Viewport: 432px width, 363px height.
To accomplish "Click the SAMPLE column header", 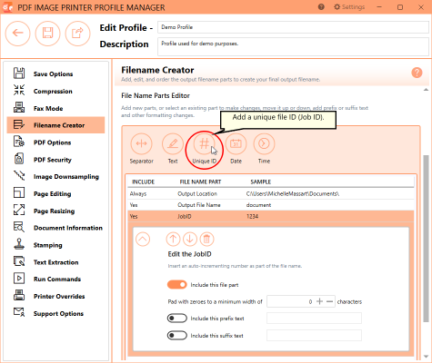I will point(260,181).
